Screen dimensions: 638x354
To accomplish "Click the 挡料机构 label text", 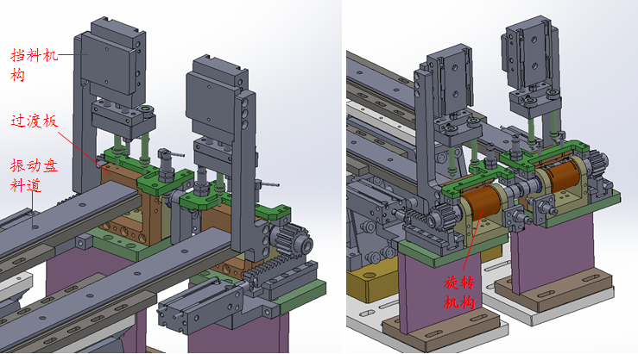I will coord(35,65).
